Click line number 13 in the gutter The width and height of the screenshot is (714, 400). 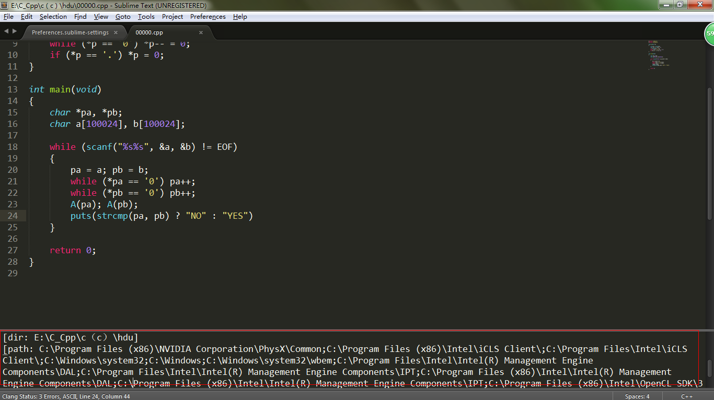(x=13, y=89)
